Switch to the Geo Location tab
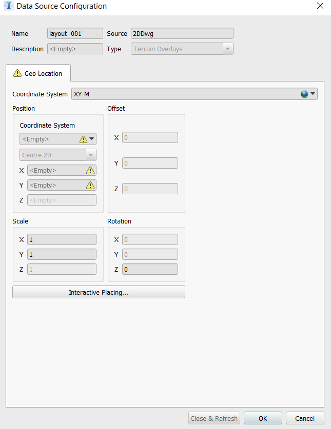Image resolution: width=331 pixels, height=429 pixels. point(38,73)
